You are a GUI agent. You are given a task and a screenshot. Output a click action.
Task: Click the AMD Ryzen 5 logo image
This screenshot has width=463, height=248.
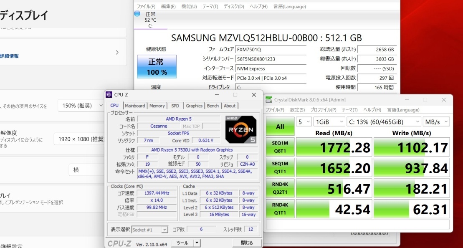241,129
